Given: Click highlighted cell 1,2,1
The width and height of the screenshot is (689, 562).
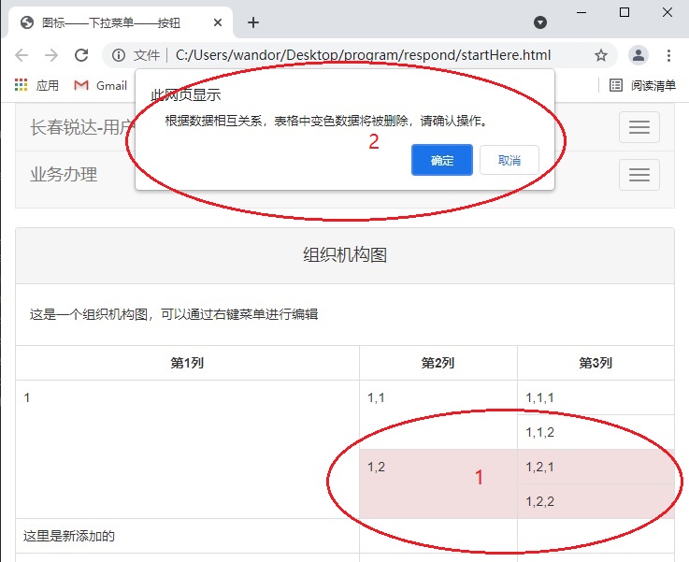Looking at the screenshot, I should 596,467.
